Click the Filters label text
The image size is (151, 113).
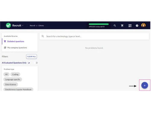(x=5, y=56)
